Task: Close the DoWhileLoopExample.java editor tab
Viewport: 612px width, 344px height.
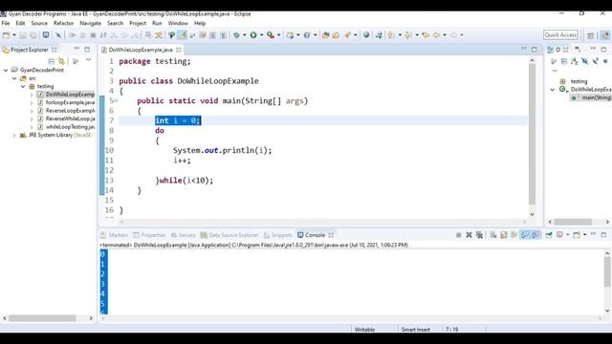Action: click(x=179, y=50)
